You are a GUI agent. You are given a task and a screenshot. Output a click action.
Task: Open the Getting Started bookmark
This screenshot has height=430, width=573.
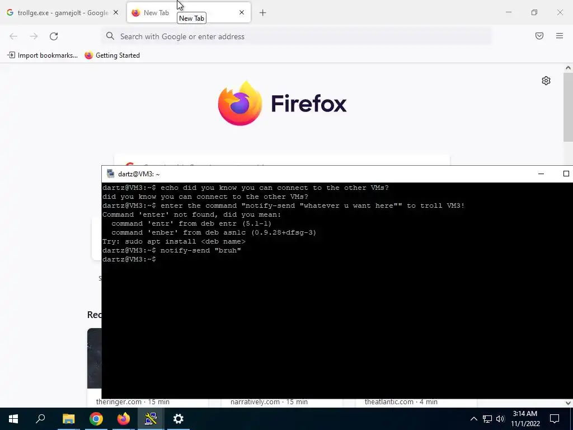(x=112, y=55)
